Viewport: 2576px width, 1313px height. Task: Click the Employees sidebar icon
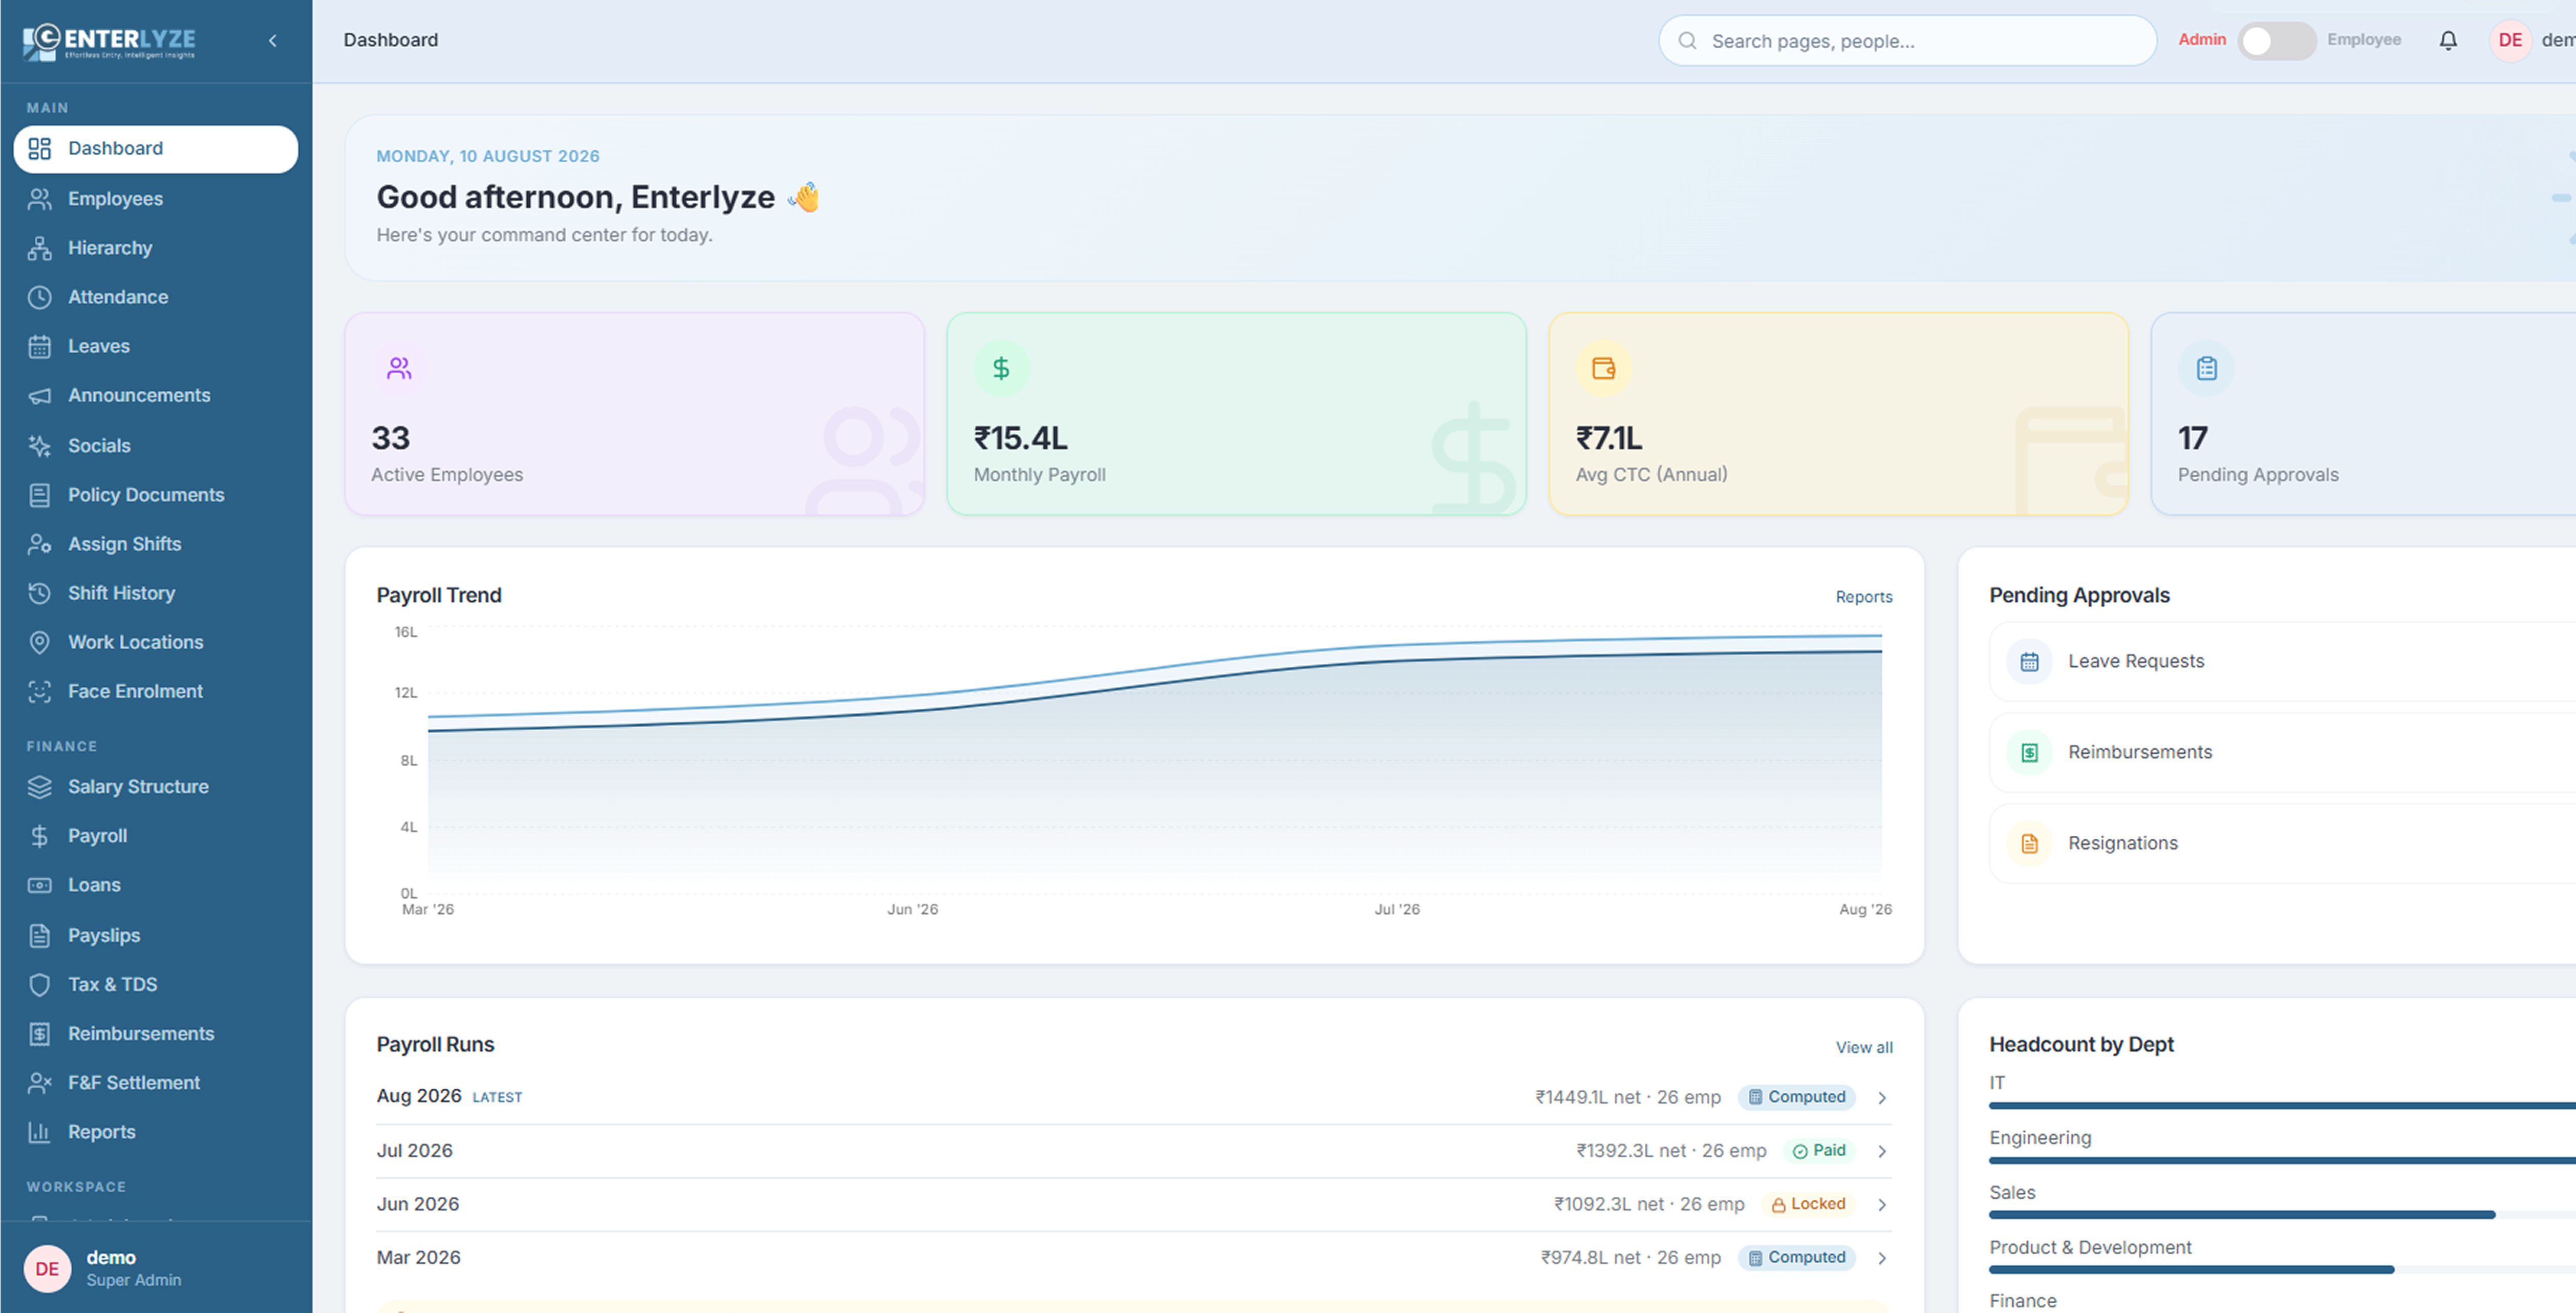[39, 199]
